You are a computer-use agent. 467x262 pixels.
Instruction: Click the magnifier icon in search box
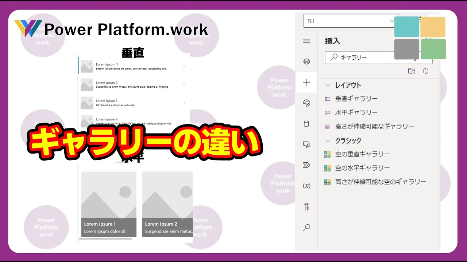(333, 57)
